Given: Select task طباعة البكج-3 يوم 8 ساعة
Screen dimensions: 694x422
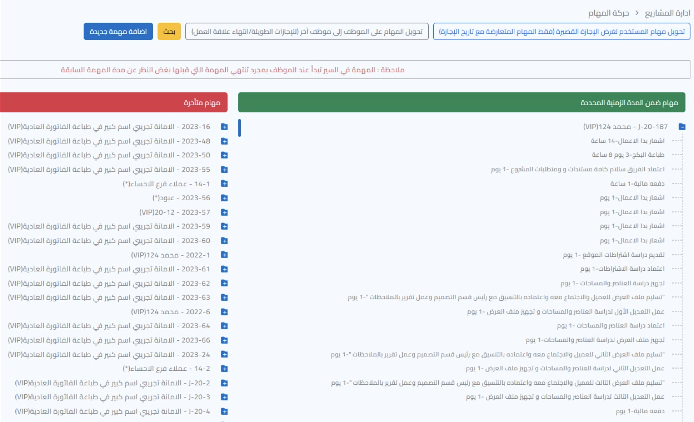Looking at the screenshot, I should [x=628, y=155].
